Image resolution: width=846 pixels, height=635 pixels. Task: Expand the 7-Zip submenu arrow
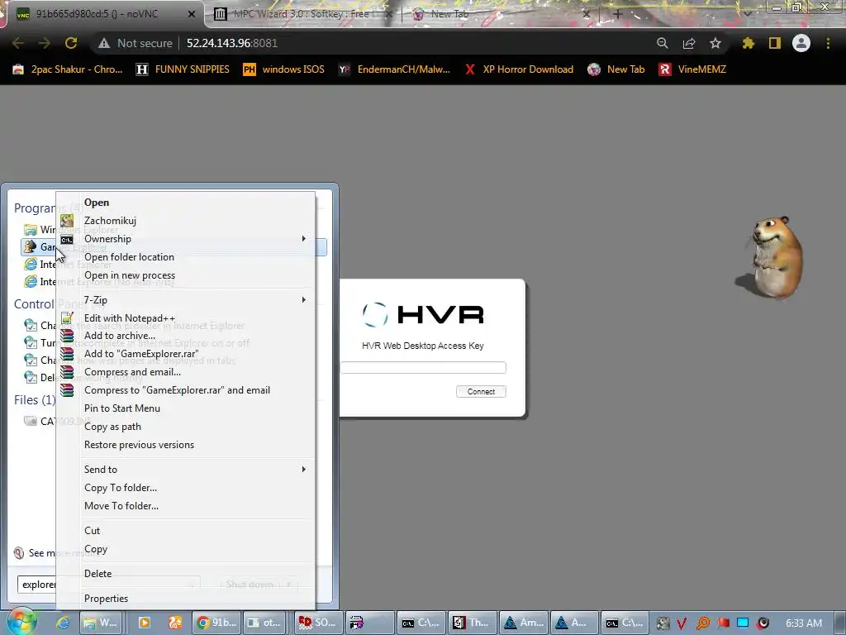304,299
